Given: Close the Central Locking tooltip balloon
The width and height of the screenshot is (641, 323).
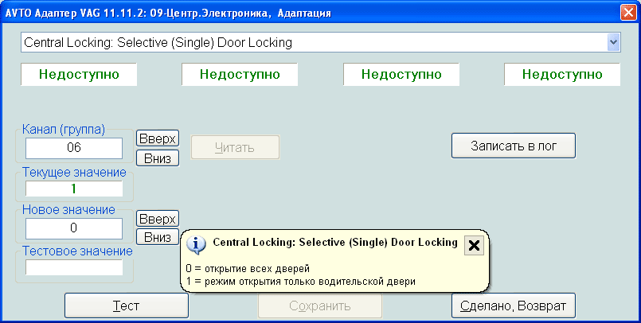Looking at the screenshot, I should click(x=474, y=245).
